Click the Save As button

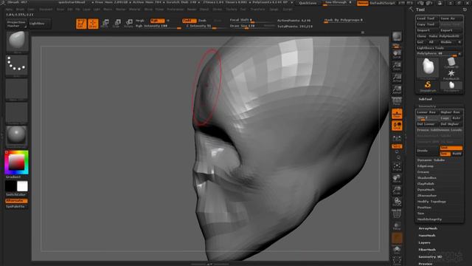click(451, 18)
